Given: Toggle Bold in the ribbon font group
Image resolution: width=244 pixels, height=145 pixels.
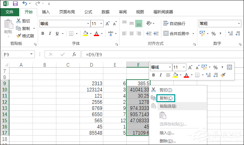Looking at the screenshot, I should coord(43,33).
